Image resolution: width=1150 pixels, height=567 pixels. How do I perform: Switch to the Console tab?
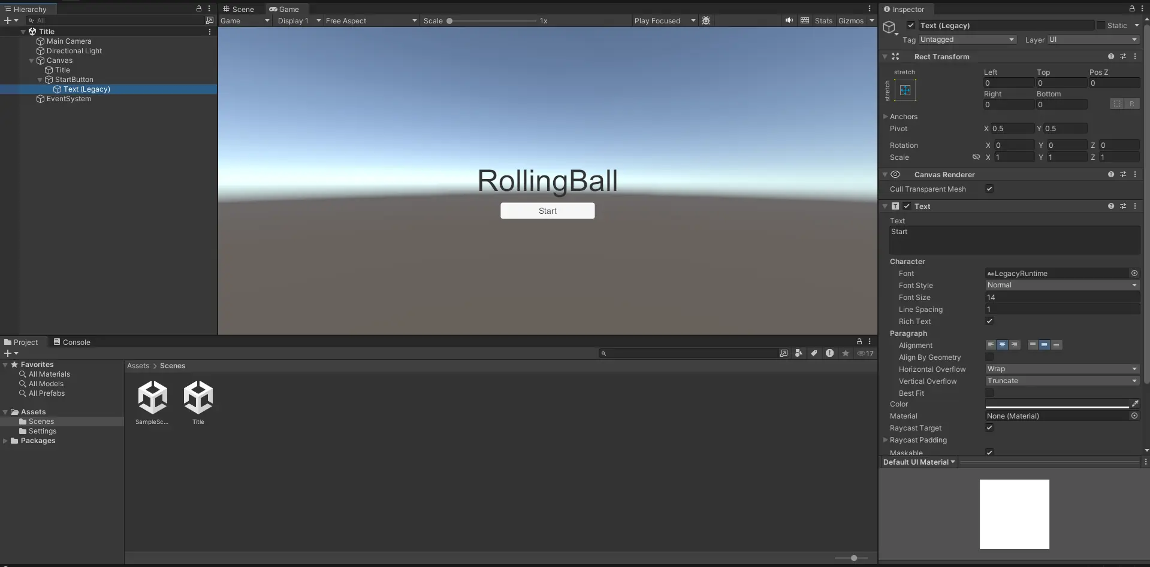(x=72, y=342)
